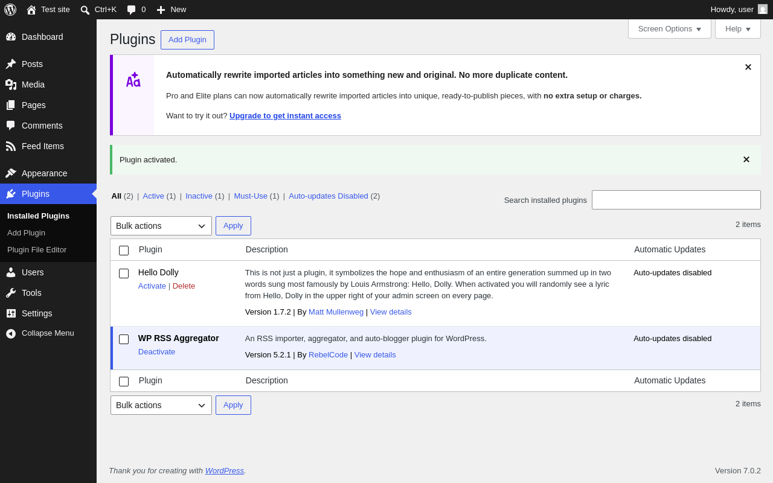
Task: Filter by Inactive plugins
Action: tap(199, 196)
